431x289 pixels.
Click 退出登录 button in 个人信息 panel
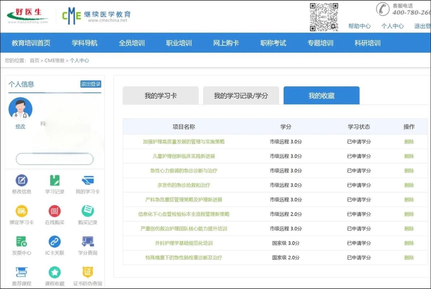91,84
